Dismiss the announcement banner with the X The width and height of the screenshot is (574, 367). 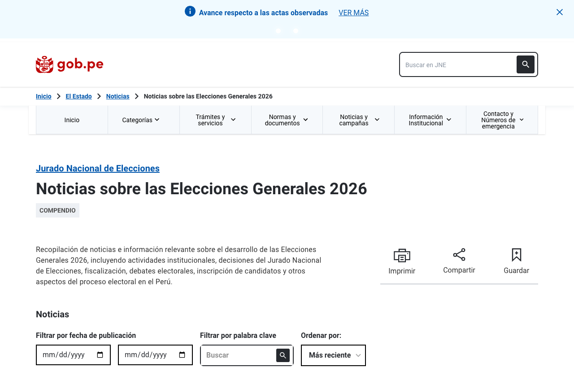[x=560, y=12]
